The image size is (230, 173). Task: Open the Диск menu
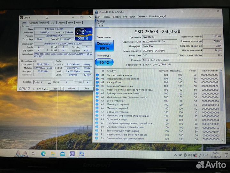pyautogui.click(x=132, y=17)
